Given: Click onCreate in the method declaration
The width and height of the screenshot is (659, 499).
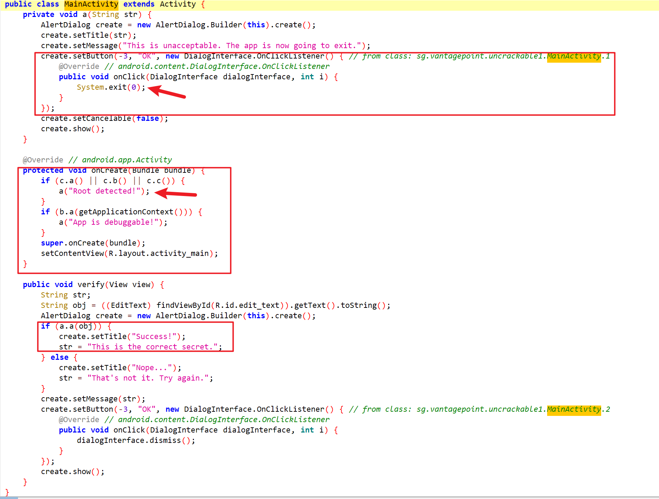Looking at the screenshot, I should pyautogui.click(x=109, y=170).
